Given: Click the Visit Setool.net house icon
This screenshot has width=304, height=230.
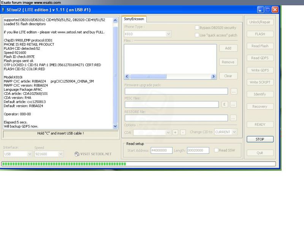Looking at the screenshot, I should [77, 154].
